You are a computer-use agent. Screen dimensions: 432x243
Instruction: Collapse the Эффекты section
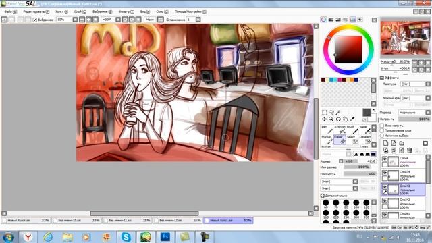(382, 78)
